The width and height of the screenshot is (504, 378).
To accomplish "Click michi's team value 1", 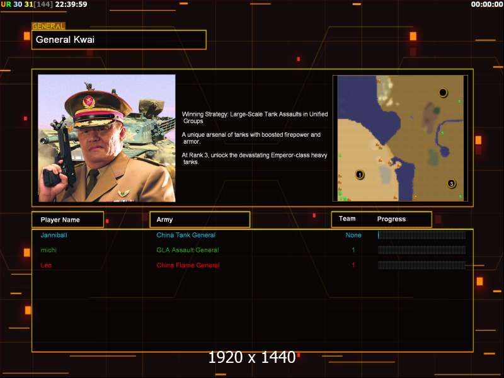I will 353,250.
